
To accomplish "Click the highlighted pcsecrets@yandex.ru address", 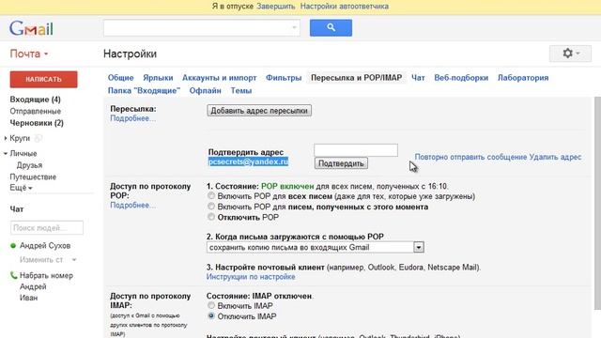I will [248, 161].
